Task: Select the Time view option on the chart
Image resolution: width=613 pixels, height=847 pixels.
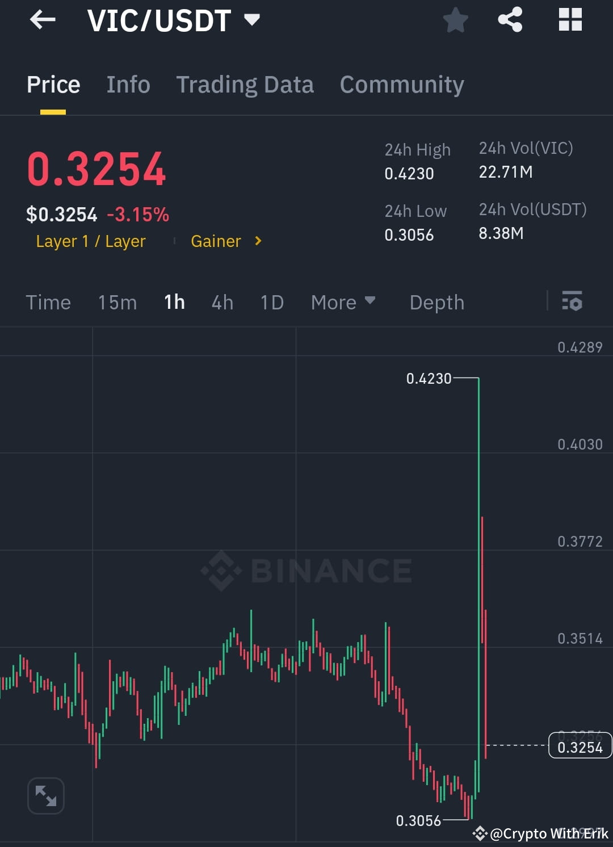Action: [48, 302]
